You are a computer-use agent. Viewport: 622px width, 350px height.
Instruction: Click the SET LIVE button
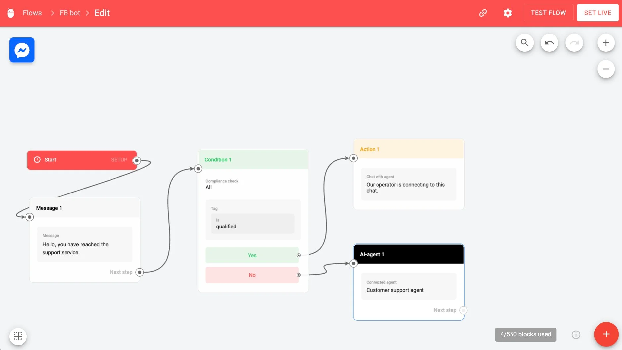point(598,13)
